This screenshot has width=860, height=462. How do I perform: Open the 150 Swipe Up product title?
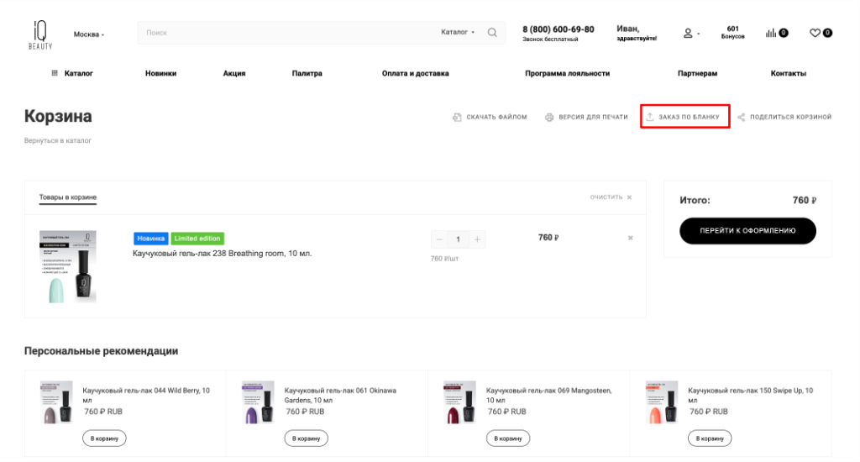tap(750, 395)
